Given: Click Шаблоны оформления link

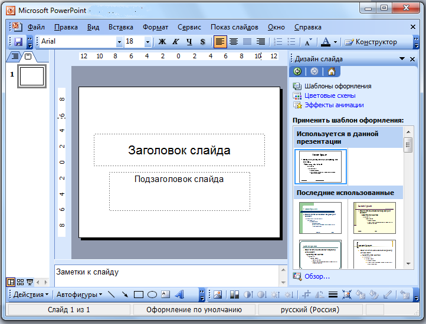Looking at the screenshot, I should (337, 86).
